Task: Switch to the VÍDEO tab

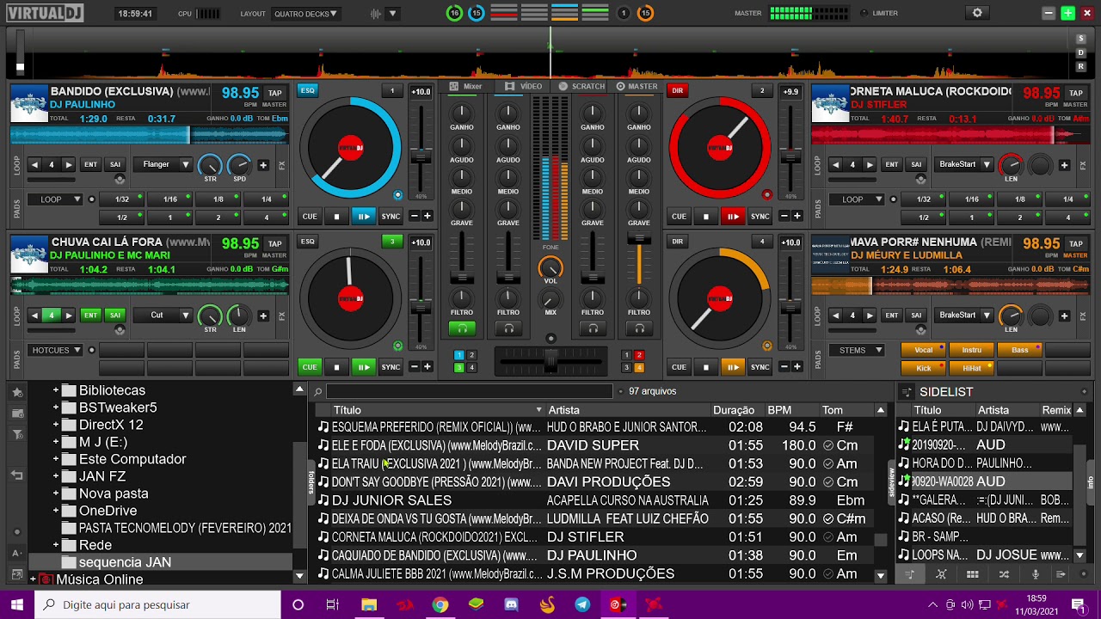Action: 524,87
